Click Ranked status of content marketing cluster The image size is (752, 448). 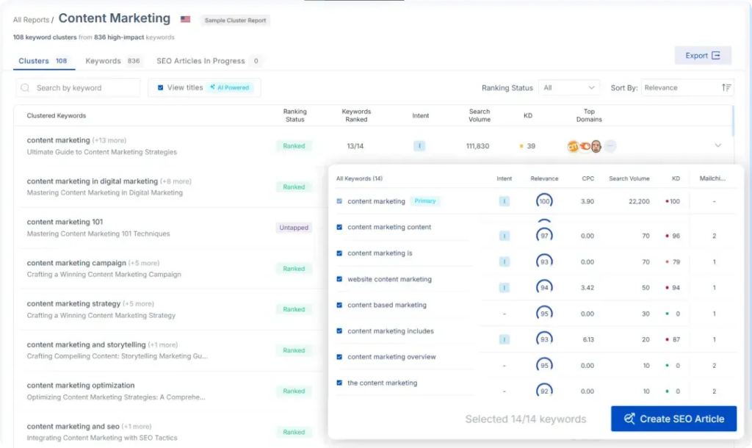(294, 146)
